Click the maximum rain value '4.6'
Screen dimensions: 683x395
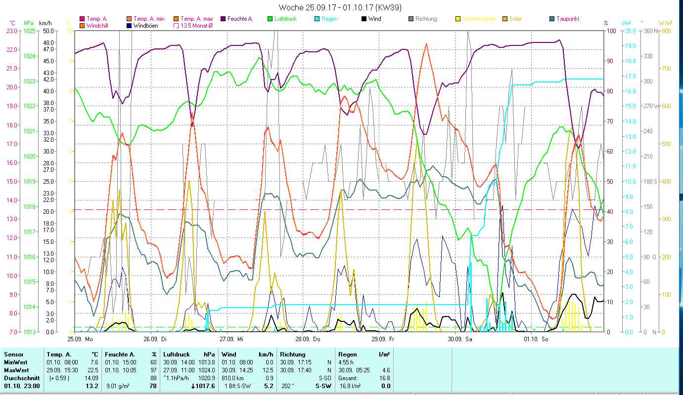click(386, 370)
